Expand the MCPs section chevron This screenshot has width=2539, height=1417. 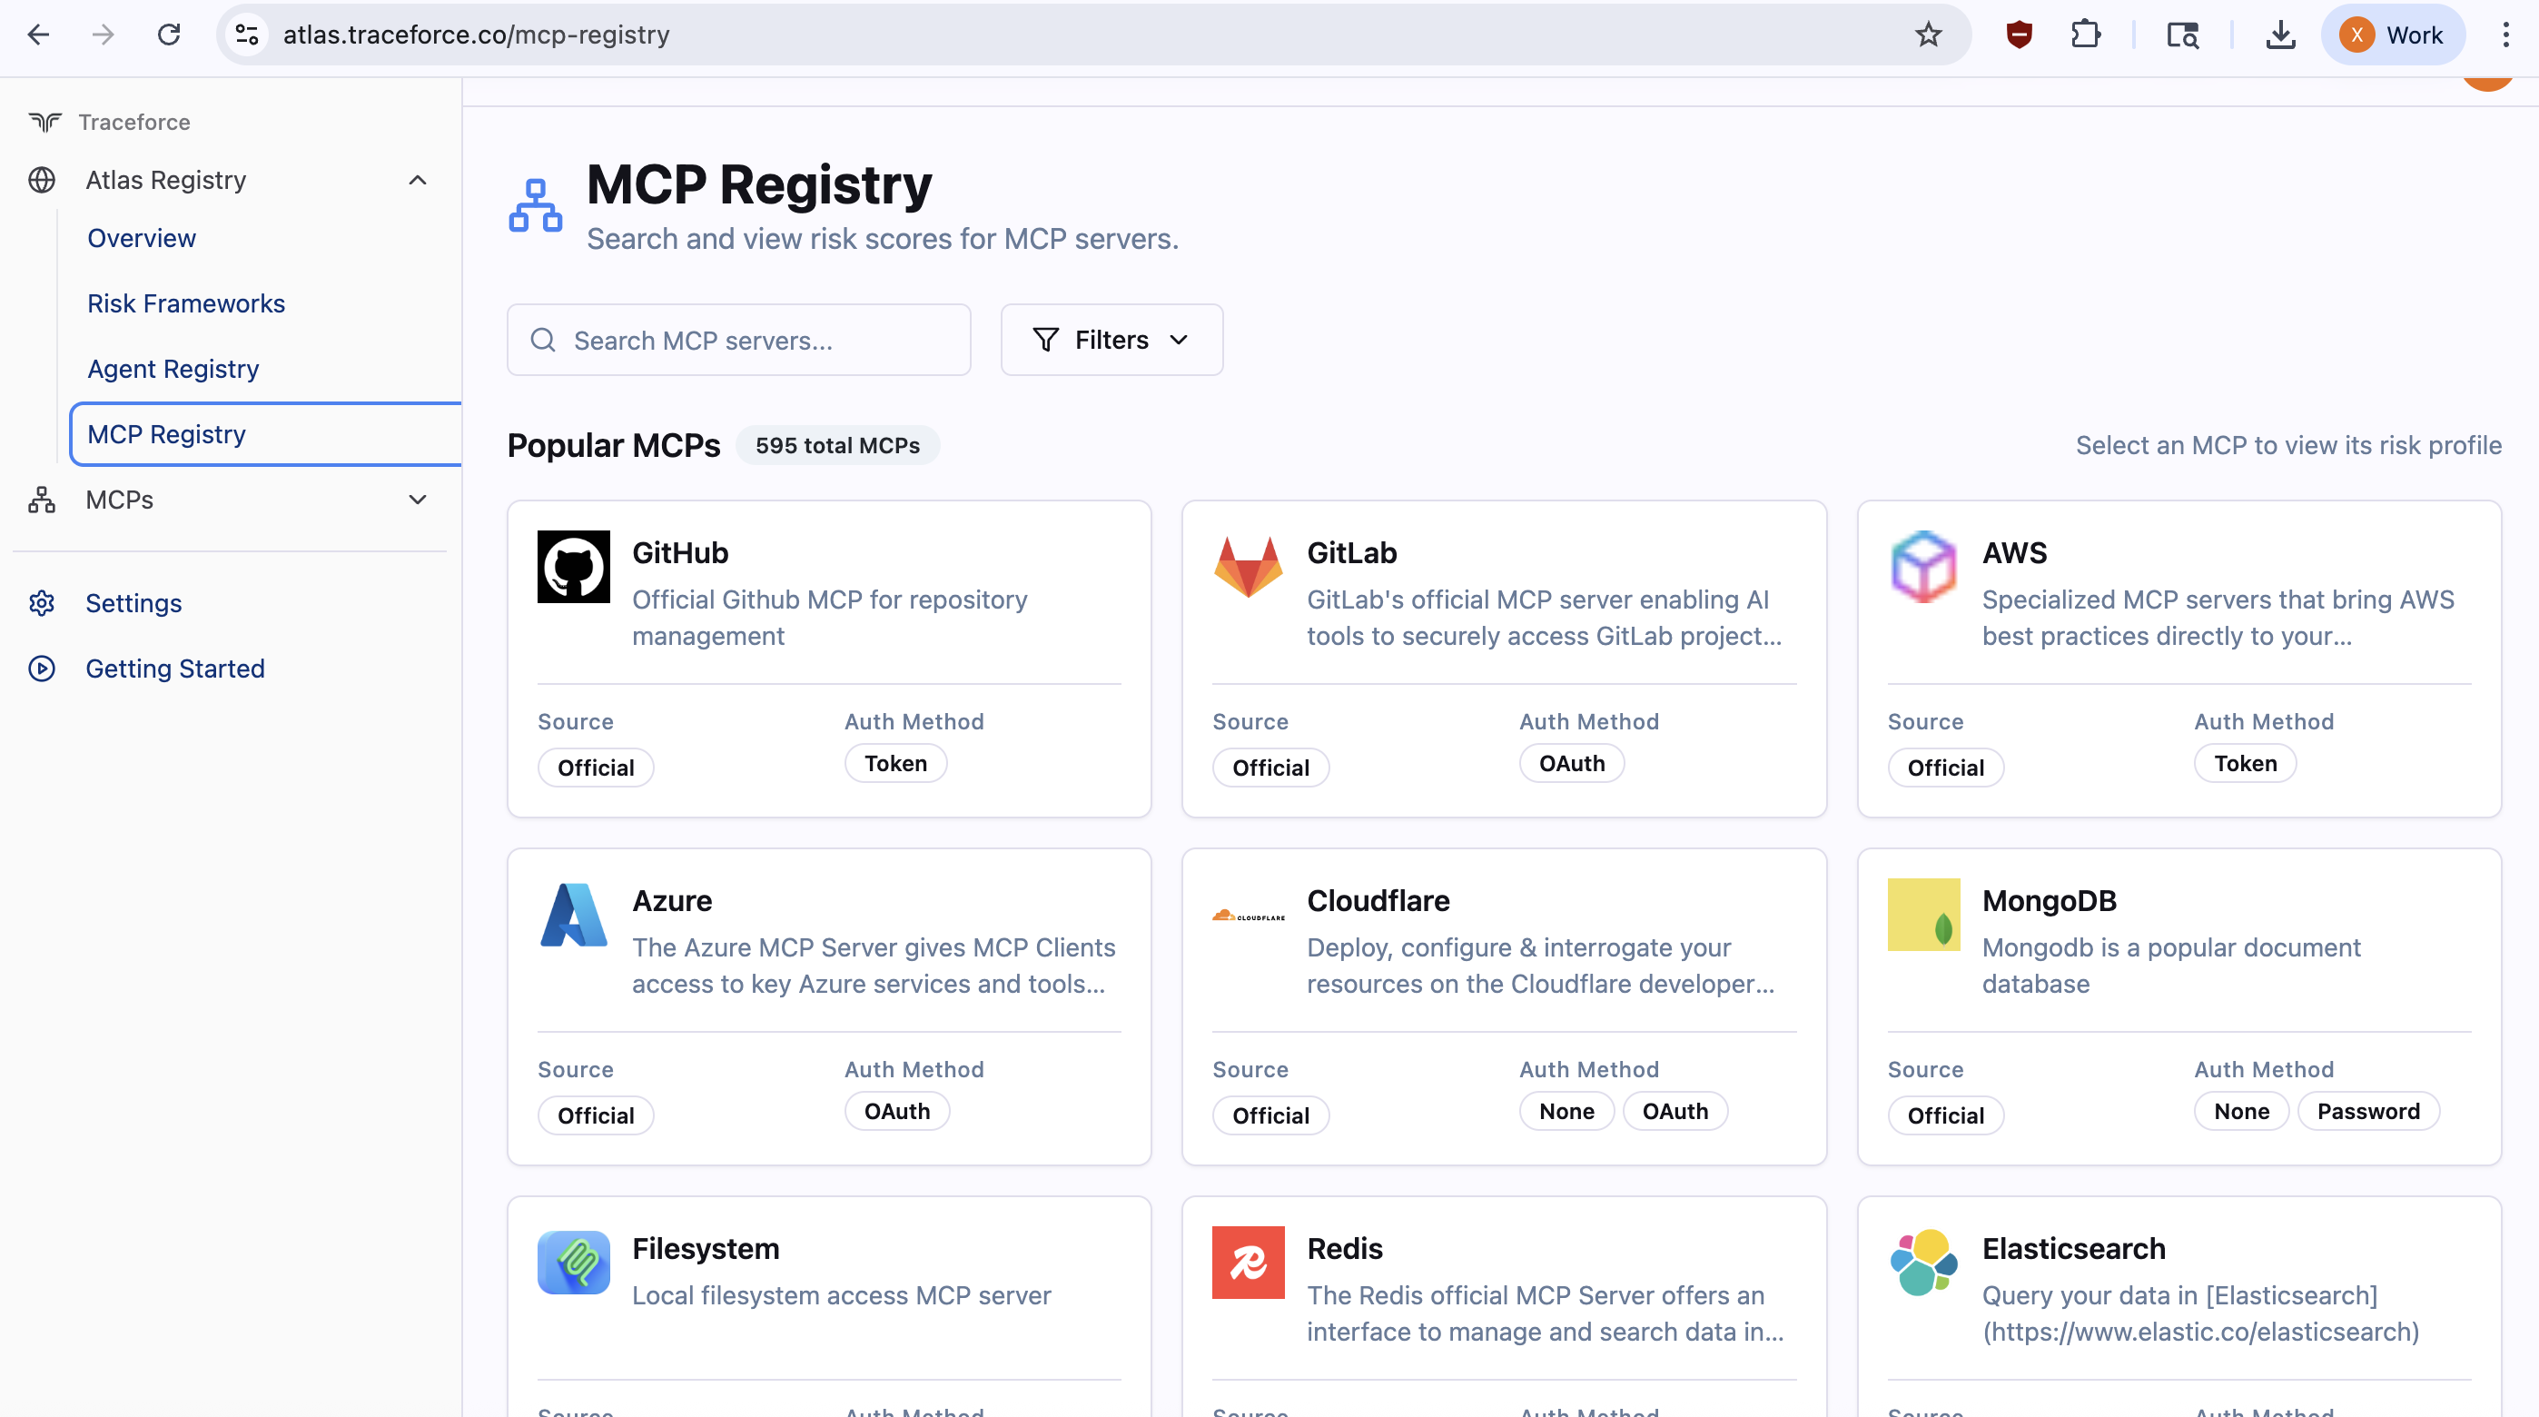[418, 500]
